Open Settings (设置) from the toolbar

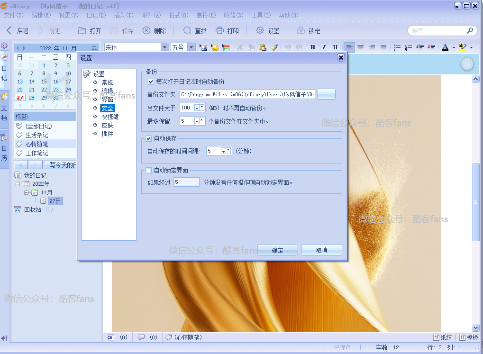268,31
